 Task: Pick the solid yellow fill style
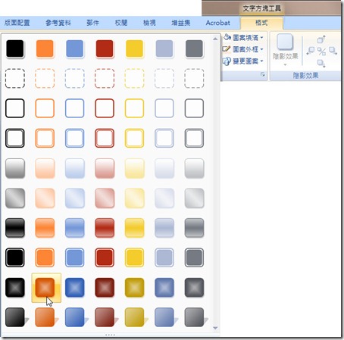click(x=134, y=48)
